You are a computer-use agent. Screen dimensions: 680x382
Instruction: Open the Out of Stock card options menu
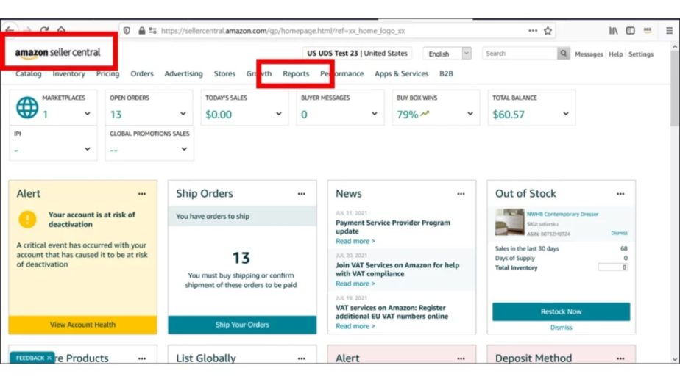[x=620, y=194]
